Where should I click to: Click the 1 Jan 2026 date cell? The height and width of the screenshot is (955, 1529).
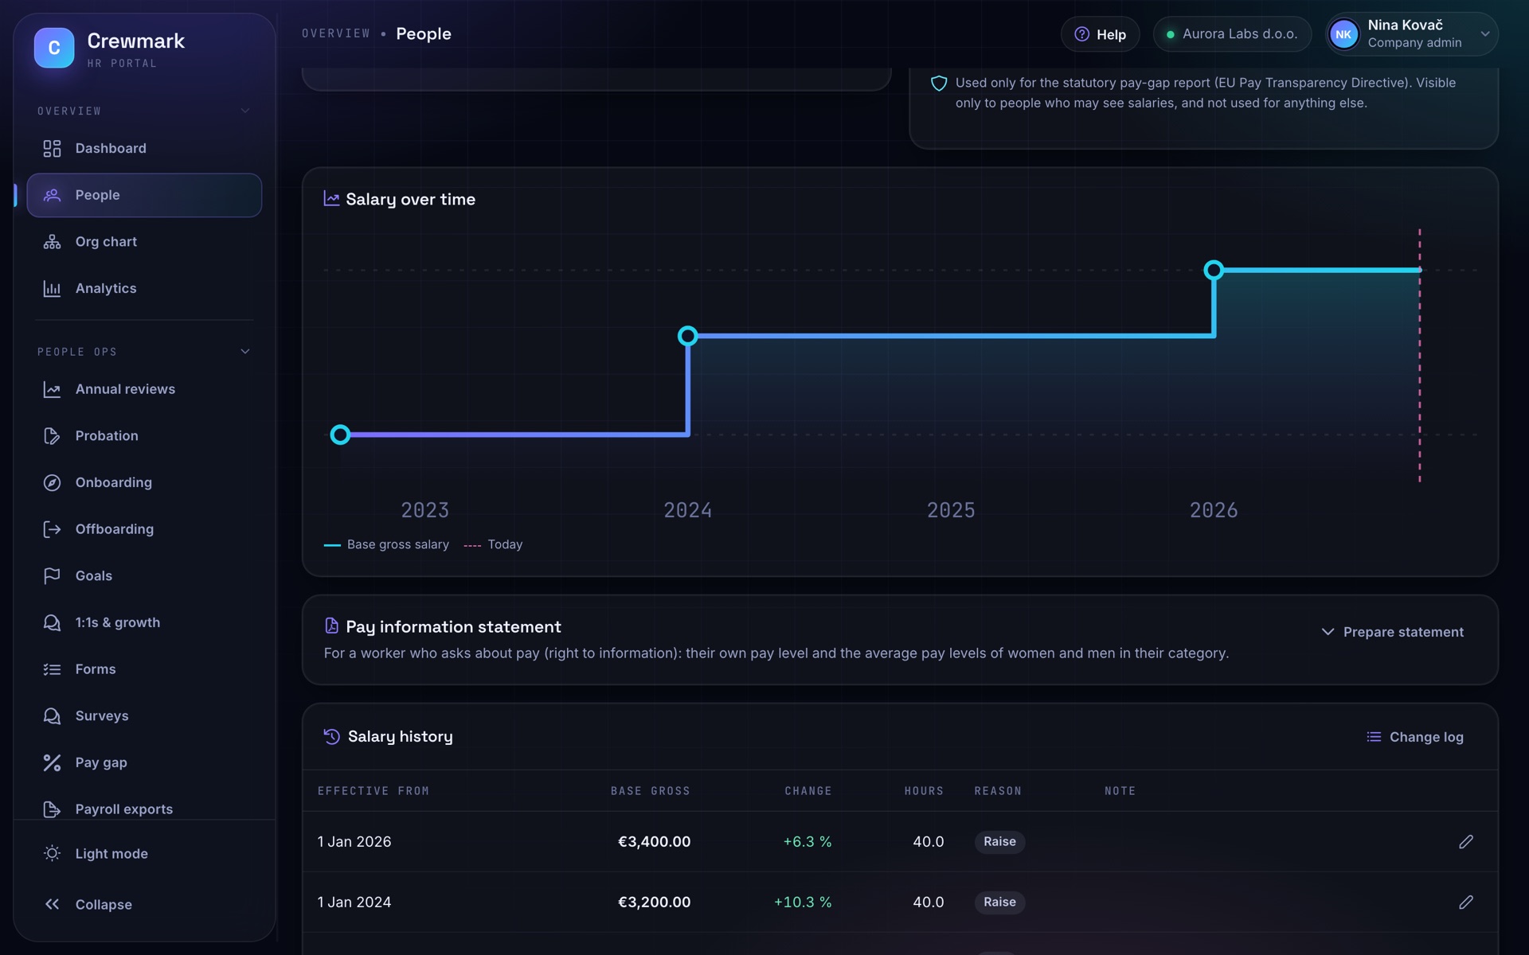[354, 842]
